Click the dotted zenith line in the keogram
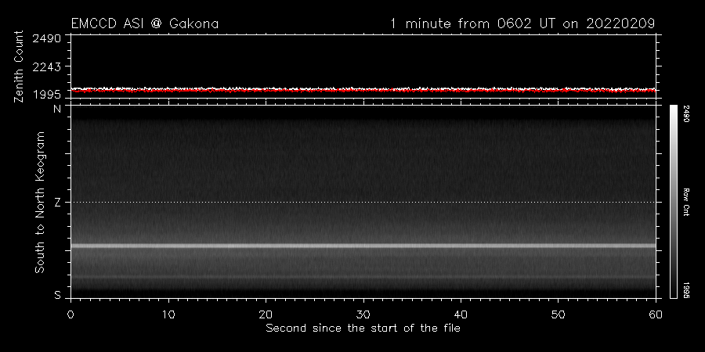Image resolution: width=705 pixels, height=352 pixels. (363, 202)
